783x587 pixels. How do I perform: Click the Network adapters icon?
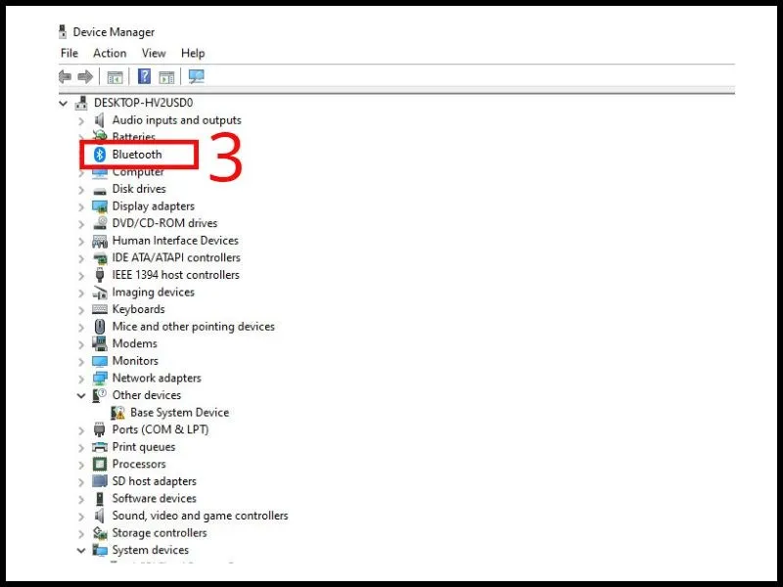(x=101, y=378)
